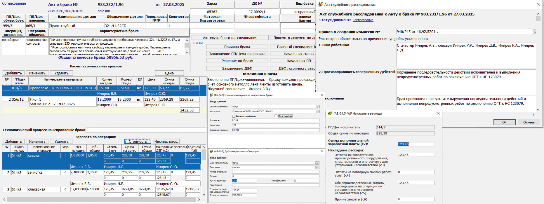
Task: Expand the Приказ о создании комиссии dropdown
Action: pyautogui.click(x=534, y=32)
